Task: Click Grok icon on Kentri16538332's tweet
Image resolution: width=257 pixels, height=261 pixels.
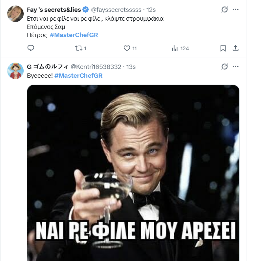Action: pyautogui.click(x=225, y=67)
